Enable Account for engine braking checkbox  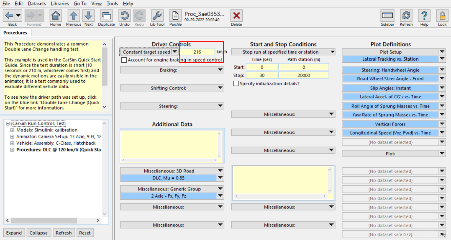[124, 60]
